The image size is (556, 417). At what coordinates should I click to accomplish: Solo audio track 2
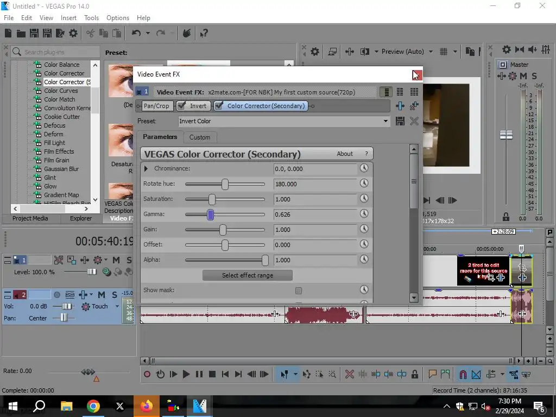click(115, 295)
